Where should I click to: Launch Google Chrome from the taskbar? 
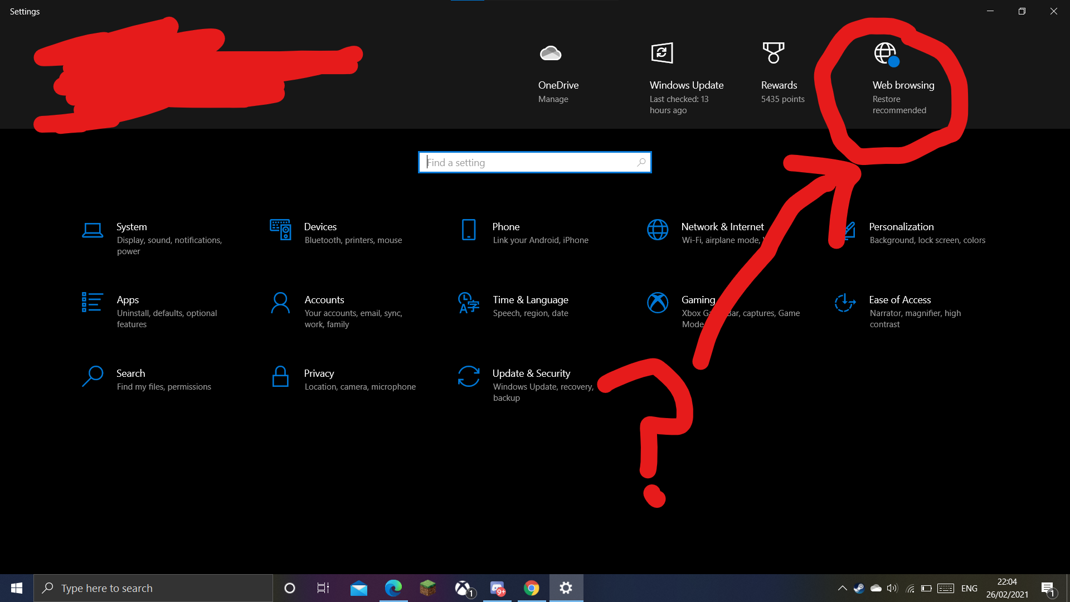[532, 588]
